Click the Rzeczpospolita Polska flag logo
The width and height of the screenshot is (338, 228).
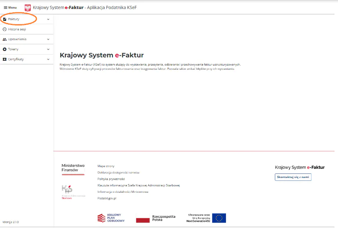click(x=155, y=218)
